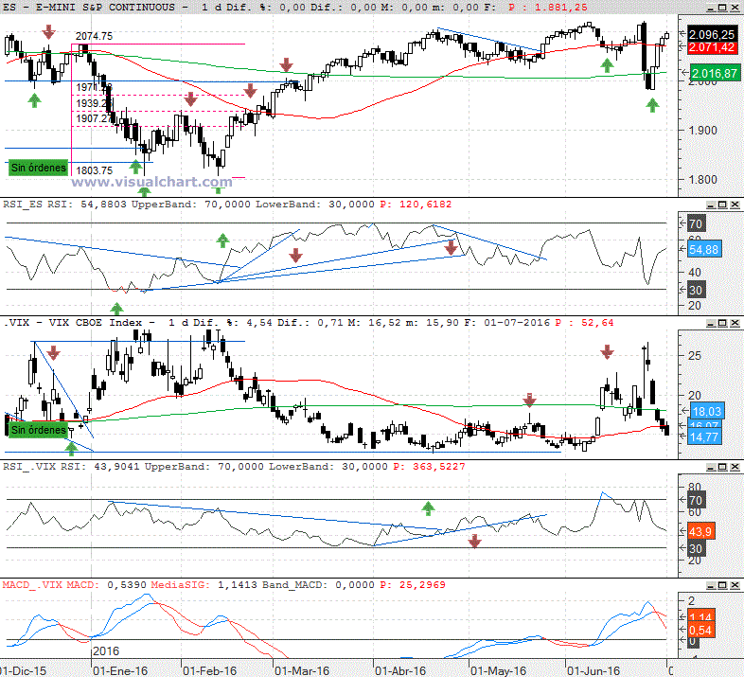This screenshot has height=677, width=744.
Task: Click the 30 lower band tag in RSI_ES
Action: point(696,290)
